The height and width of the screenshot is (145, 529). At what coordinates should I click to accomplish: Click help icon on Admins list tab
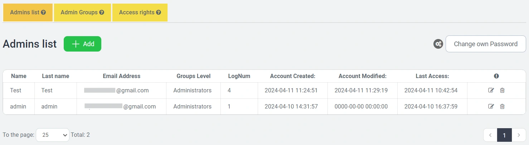[43, 13]
